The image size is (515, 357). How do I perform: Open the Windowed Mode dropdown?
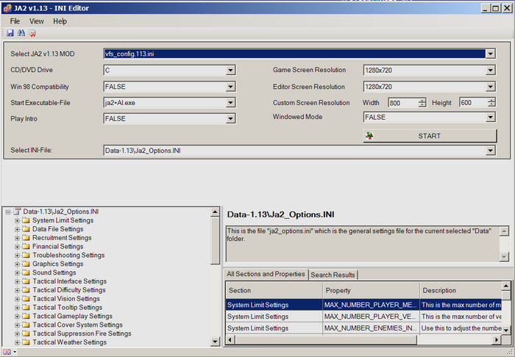point(490,118)
